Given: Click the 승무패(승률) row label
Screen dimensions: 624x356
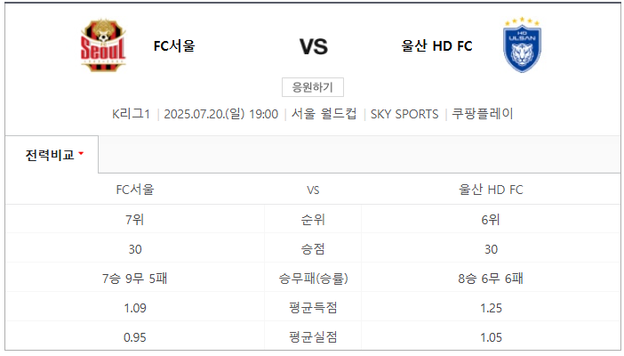Looking at the screenshot, I should tap(313, 279).
